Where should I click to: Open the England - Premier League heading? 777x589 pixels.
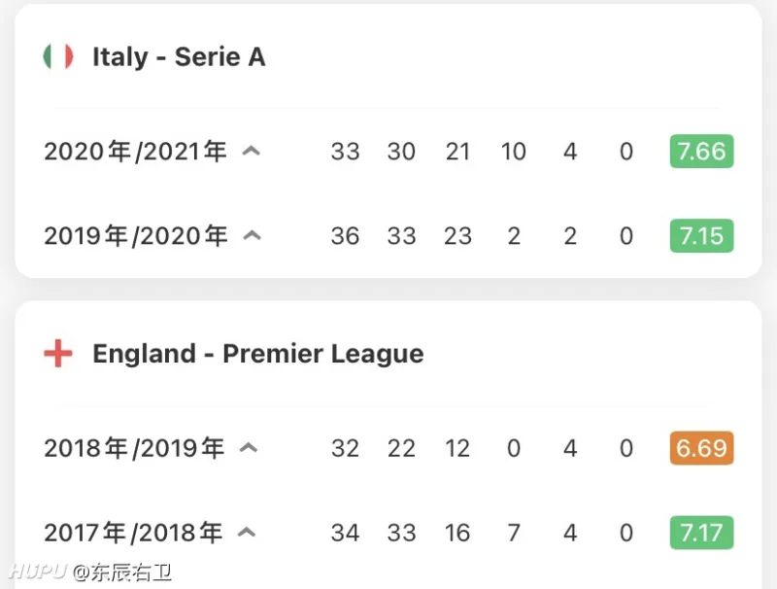[x=258, y=354]
